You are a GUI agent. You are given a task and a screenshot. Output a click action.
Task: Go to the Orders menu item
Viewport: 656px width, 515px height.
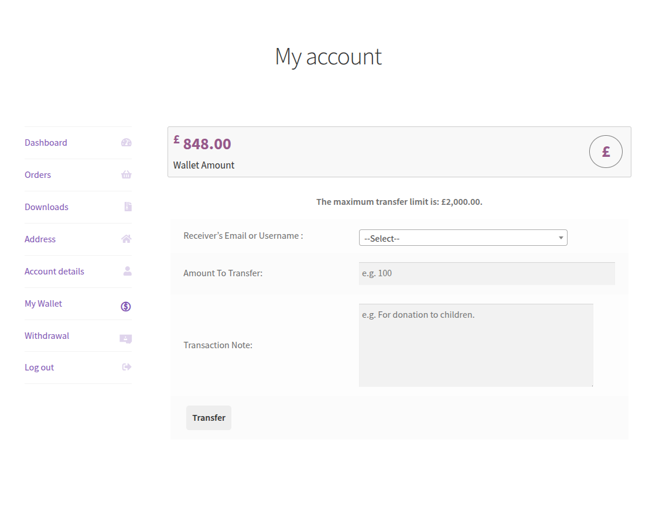(38, 175)
